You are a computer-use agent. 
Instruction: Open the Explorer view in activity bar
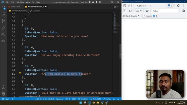[x=3, y=8]
